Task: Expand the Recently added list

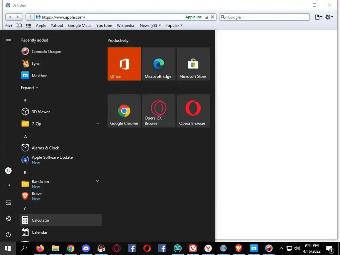Action: (30, 88)
